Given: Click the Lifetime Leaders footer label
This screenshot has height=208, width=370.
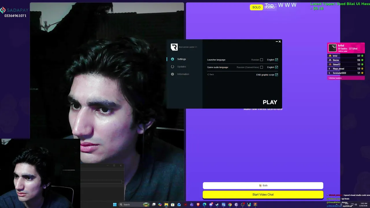Looking at the screenshot, I should tap(335, 78).
